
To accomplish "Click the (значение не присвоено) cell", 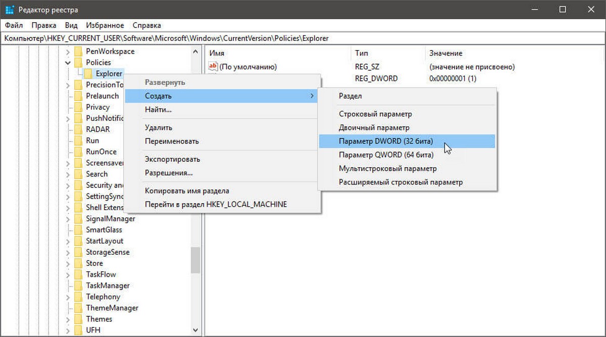I will pyautogui.click(x=472, y=67).
